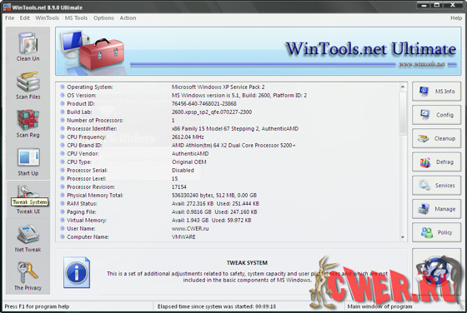Screen dimensions: 467x313
Task: Click the Elapsed time status bar entry
Action: 217,306
